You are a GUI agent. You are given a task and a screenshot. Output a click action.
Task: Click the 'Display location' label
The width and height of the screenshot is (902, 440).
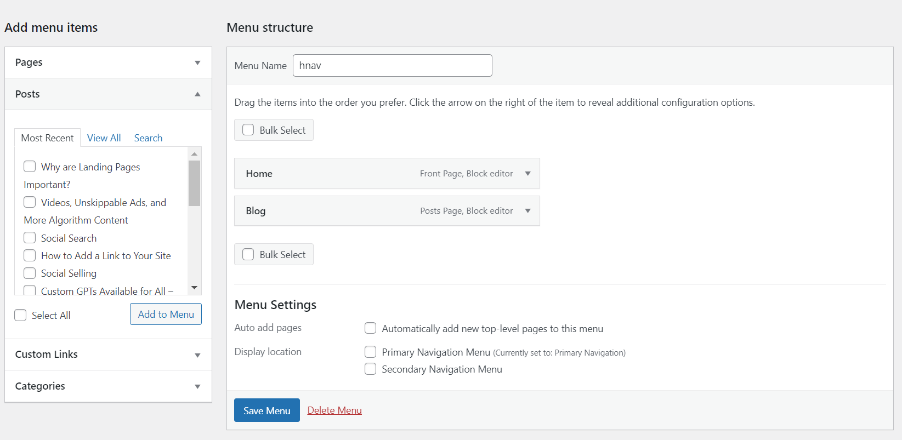(268, 352)
